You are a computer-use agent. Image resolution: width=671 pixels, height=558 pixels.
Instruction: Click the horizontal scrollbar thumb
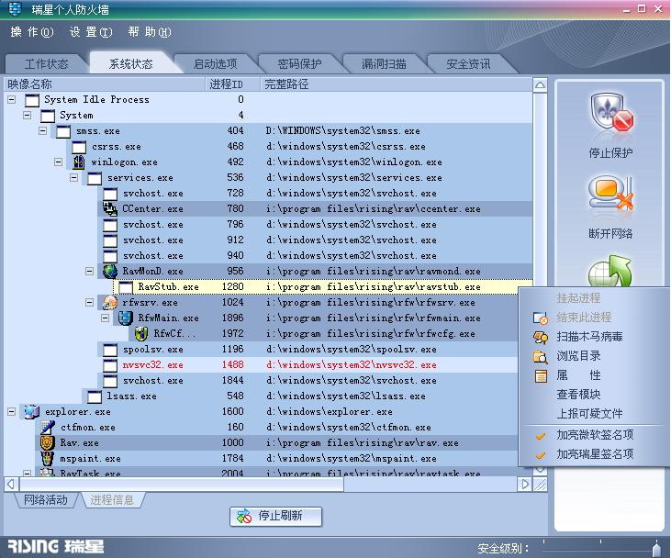point(182,485)
